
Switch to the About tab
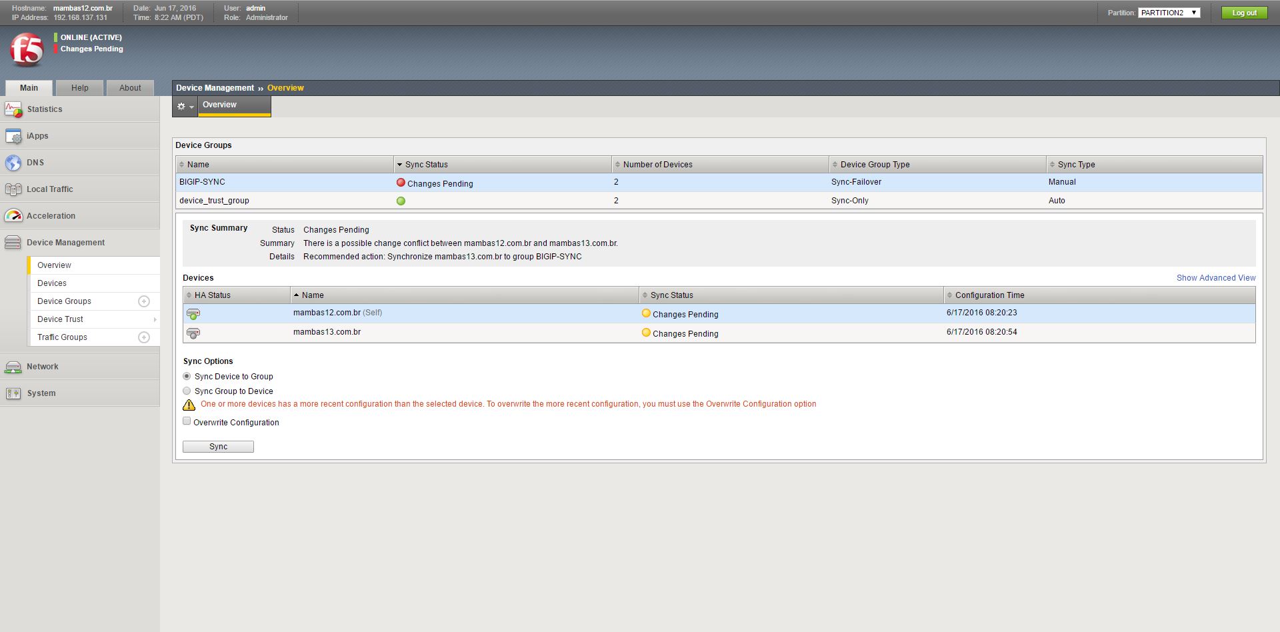[x=130, y=88]
